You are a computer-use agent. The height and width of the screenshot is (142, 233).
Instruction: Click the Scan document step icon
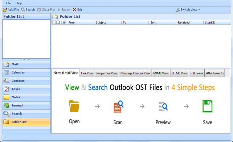(x=118, y=107)
